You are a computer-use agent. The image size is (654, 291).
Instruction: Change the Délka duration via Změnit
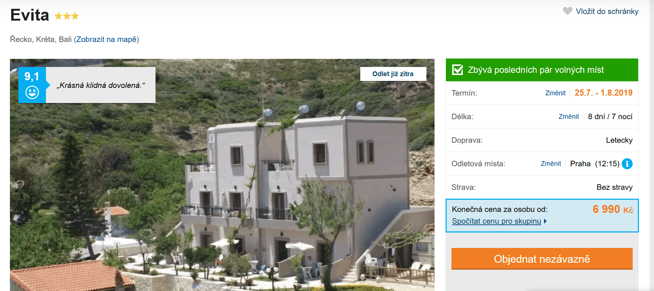[x=569, y=117]
